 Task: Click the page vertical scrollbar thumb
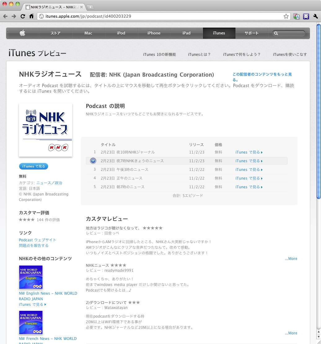tap(319, 111)
